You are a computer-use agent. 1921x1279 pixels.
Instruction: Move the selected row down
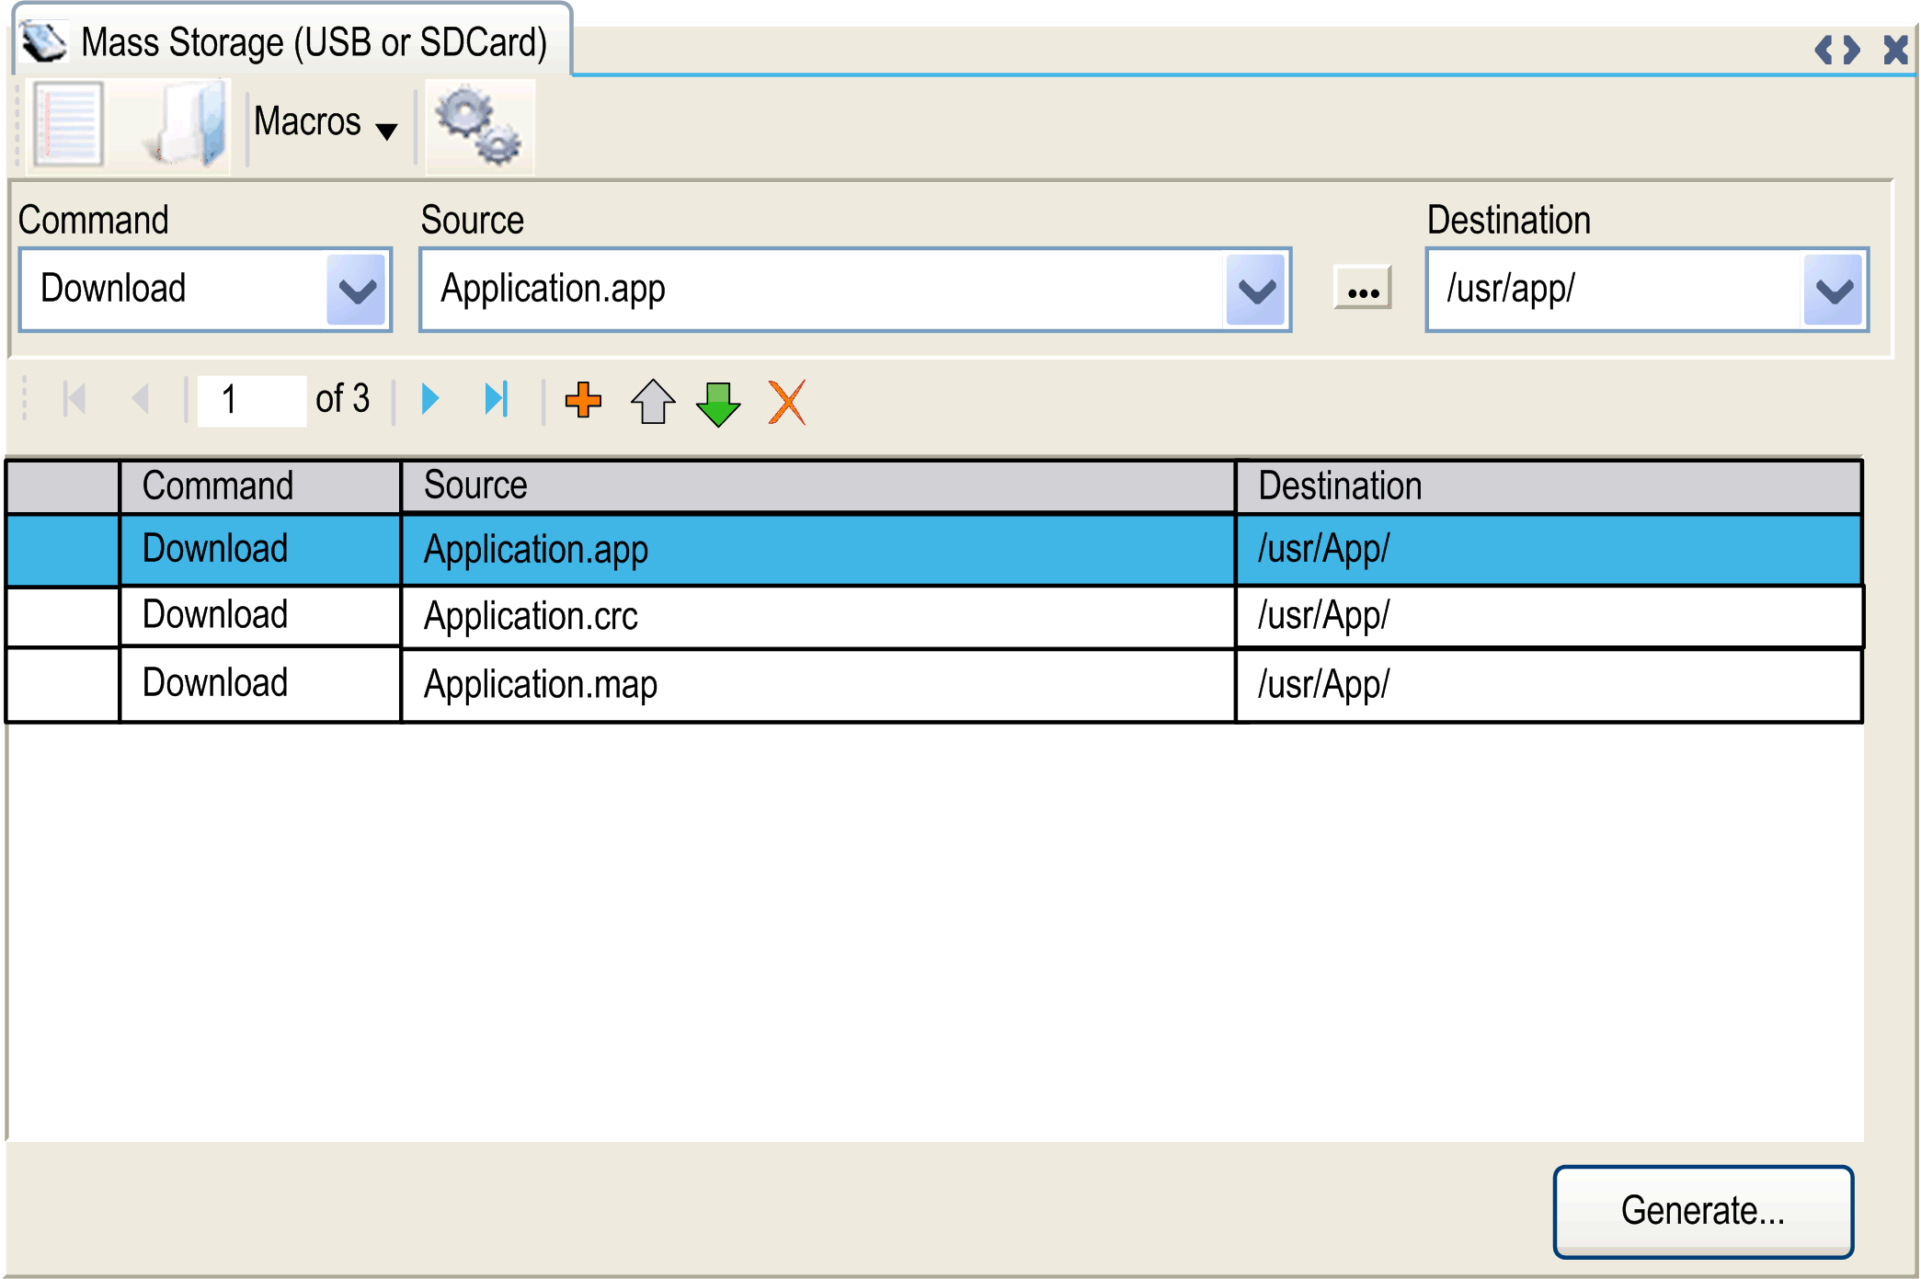(x=719, y=400)
